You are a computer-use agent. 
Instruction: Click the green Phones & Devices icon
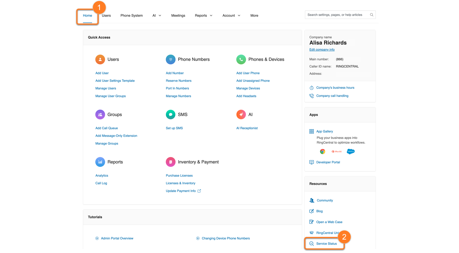coord(241,59)
